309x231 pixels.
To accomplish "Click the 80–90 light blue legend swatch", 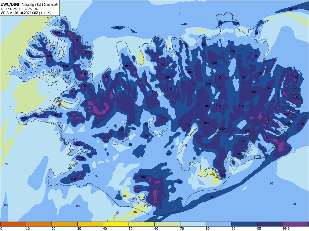I will [x=219, y=224].
